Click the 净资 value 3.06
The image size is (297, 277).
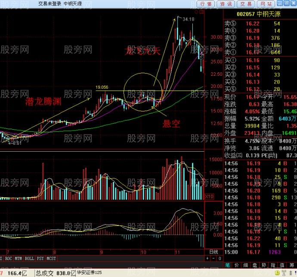point(254,148)
